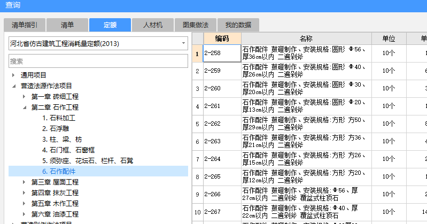Click name cell 方形 方50 厚29cm以内
The height and width of the screenshot is (224, 427).
(306, 124)
